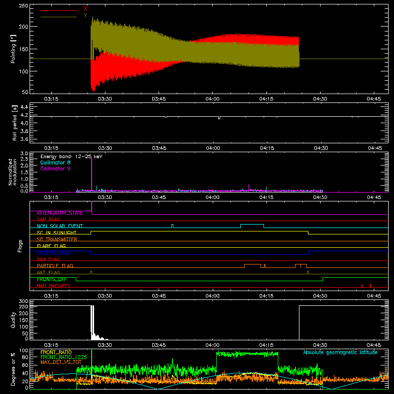Screen dimensions: 394x394
Task: Click the PARTICLE_FLAG label
Action: (x=55, y=265)
